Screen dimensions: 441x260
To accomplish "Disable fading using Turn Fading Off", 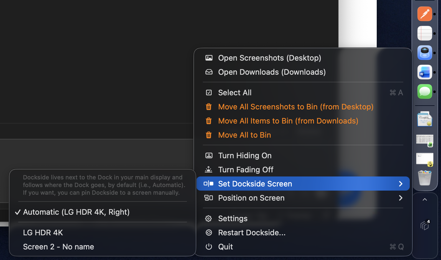I will (x=246, y=170).
